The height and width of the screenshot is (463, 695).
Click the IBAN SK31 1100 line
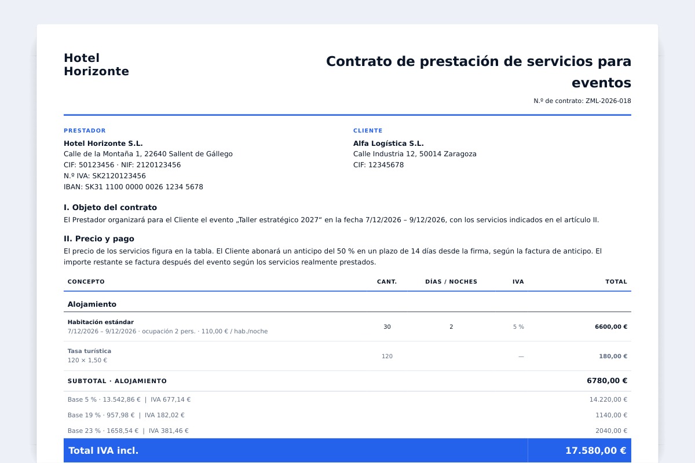pos(133,187)
